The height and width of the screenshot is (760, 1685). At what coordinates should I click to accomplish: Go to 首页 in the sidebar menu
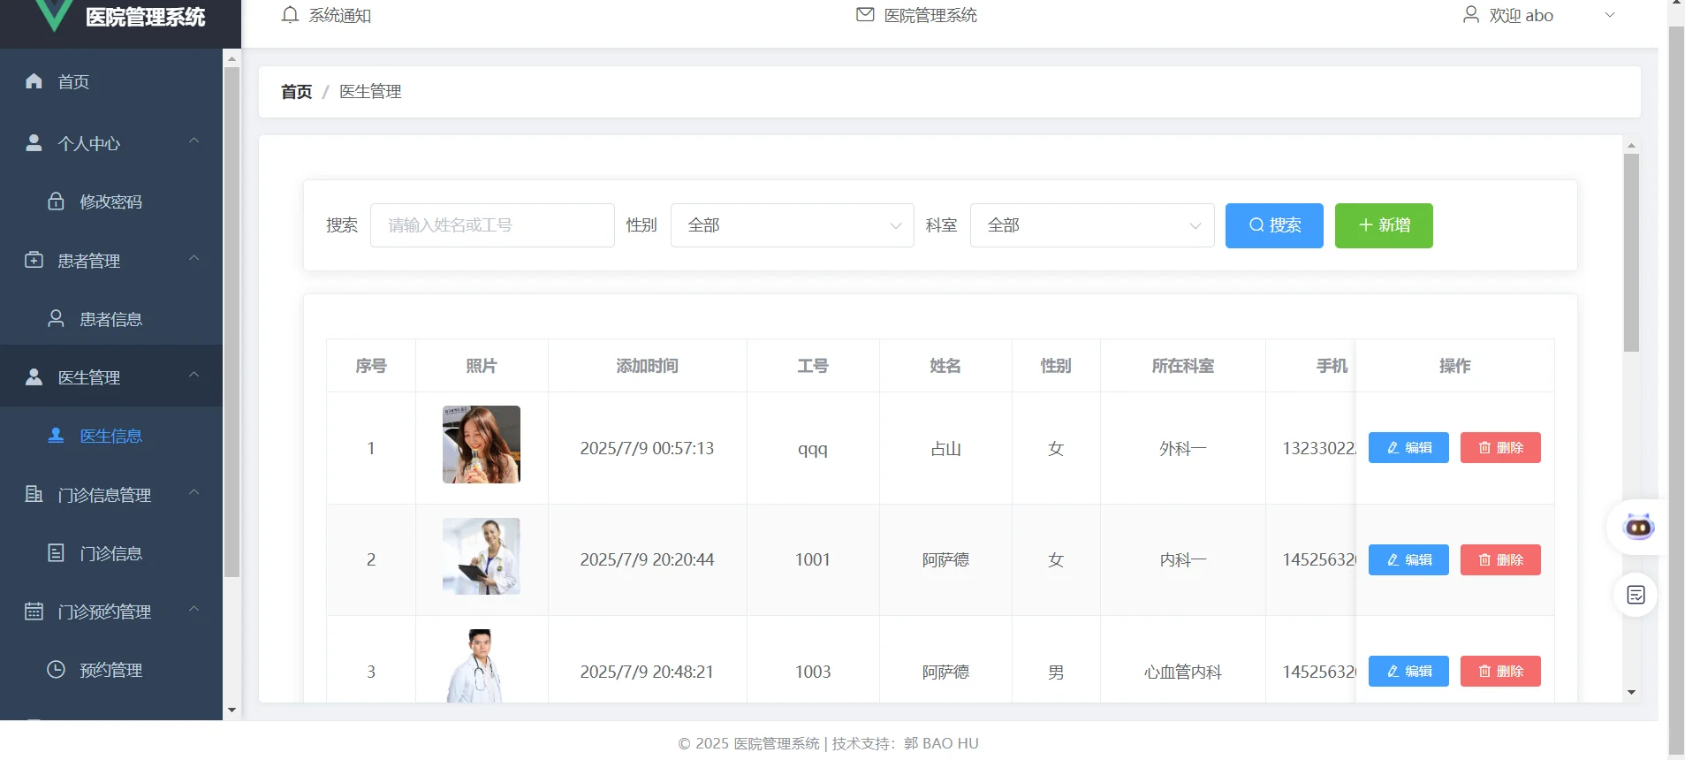[111, 81]
